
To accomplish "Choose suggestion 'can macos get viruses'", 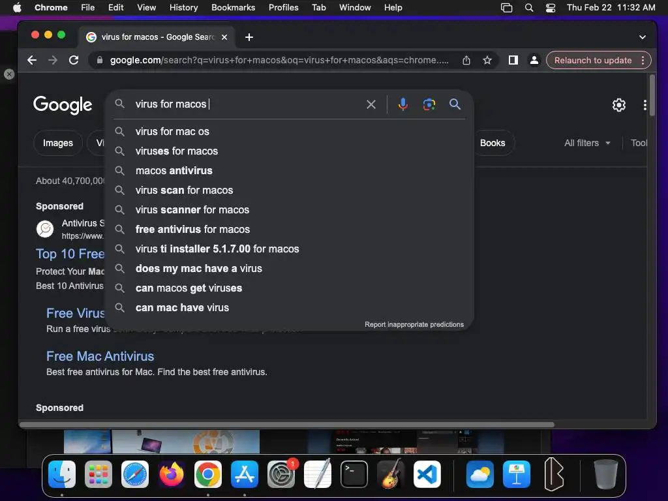I will click(x=290, y=288).
